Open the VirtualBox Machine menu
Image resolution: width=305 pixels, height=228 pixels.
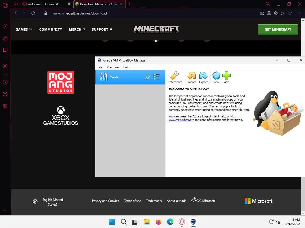pyautogui.click(x=113, y=67)
